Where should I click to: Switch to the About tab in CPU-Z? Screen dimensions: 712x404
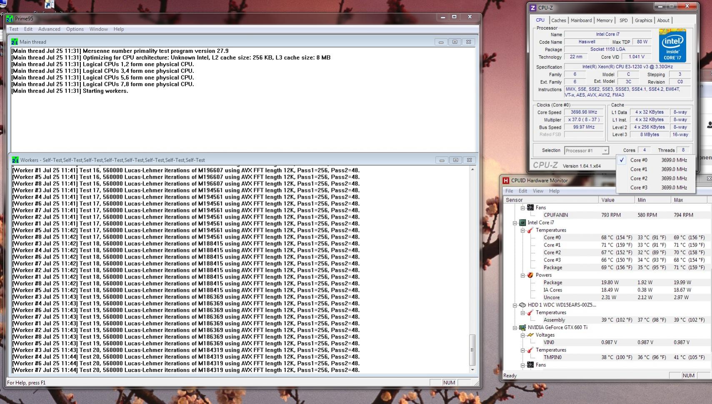click(663, 20)
